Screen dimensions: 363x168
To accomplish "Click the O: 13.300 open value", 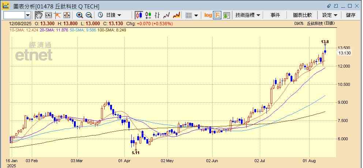I will point(45,24).
